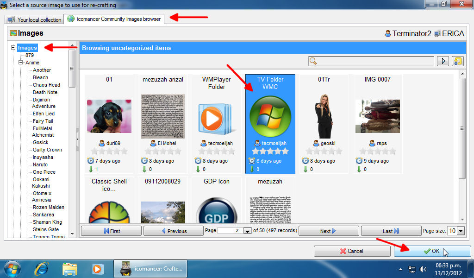Jump to the Last page
474x278 pixels.
(391, 231)
